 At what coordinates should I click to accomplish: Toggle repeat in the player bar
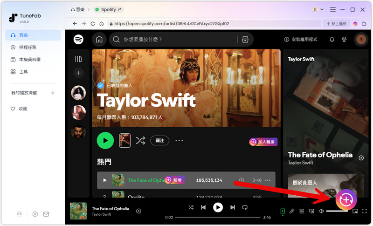tap(245, 207)
